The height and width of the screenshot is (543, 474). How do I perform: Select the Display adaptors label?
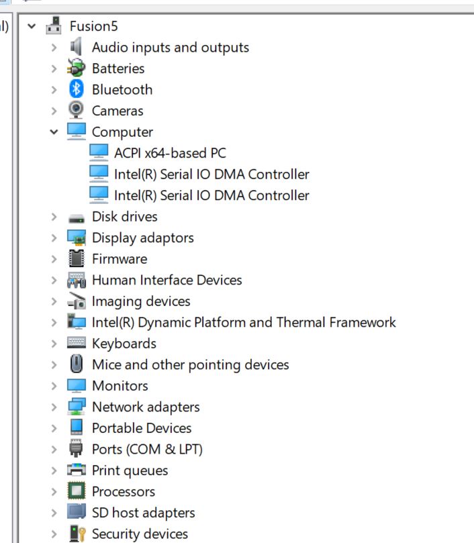tap(142, 238)
